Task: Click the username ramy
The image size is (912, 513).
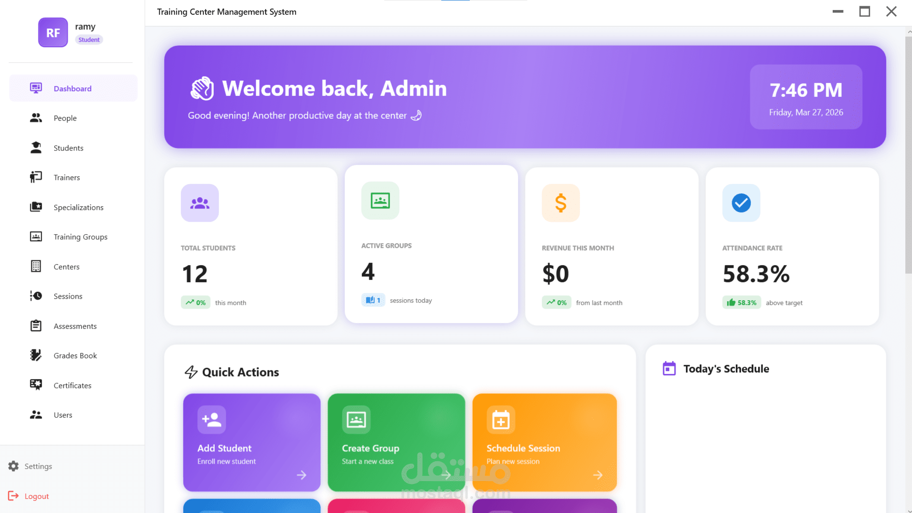Action: click(85, 27)
